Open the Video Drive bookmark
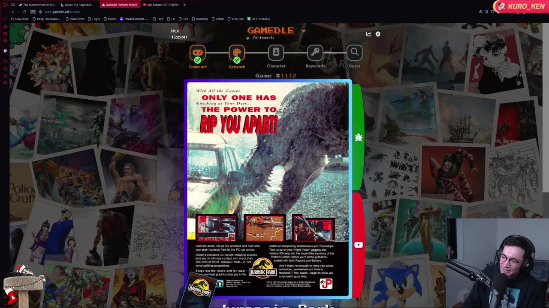The image size is (549, 308). pyautogui.click(x=75, y=19)
